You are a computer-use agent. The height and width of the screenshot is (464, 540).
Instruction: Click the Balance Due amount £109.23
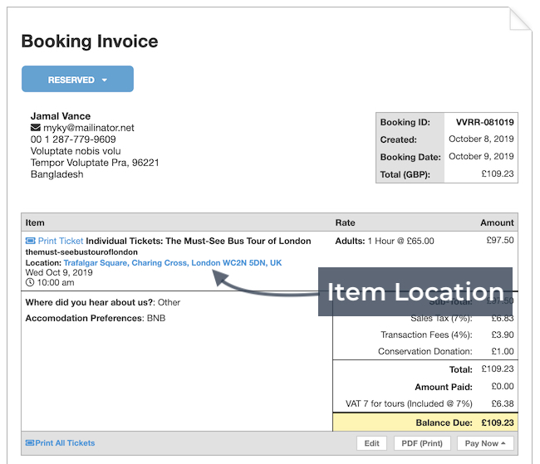(498, 422)
